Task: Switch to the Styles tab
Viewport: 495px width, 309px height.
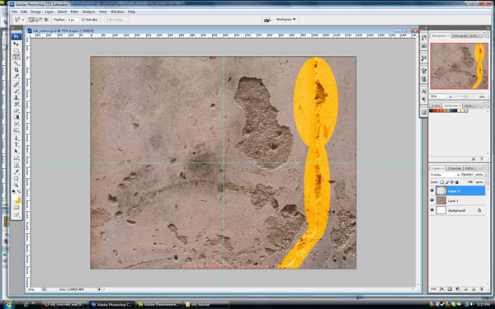Action: [x=469, y=105]
